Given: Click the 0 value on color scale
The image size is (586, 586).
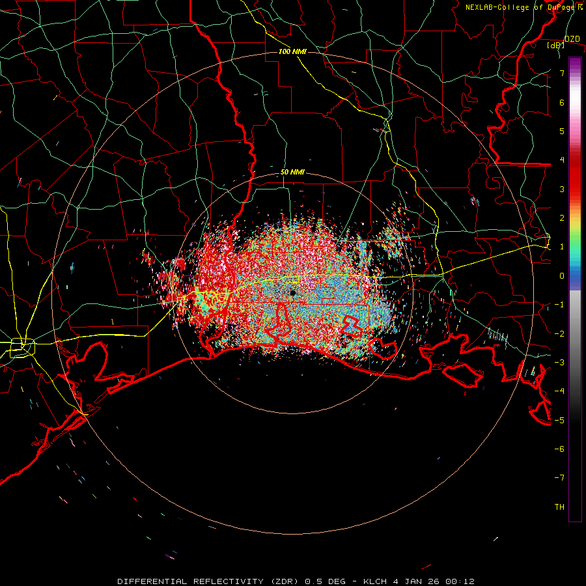Looking at the screenshot, I should (x=562, y=276).
